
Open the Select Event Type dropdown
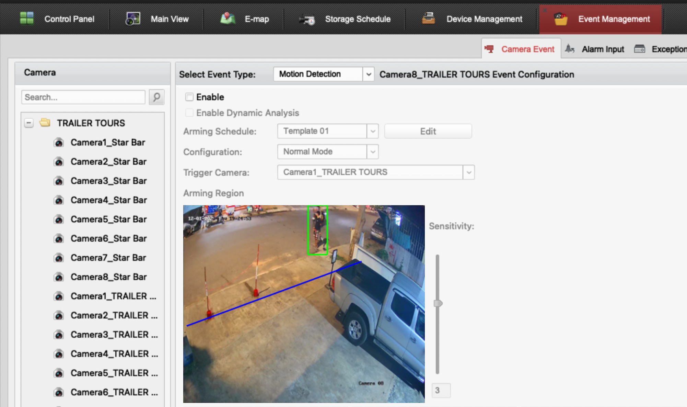point(368,74)
